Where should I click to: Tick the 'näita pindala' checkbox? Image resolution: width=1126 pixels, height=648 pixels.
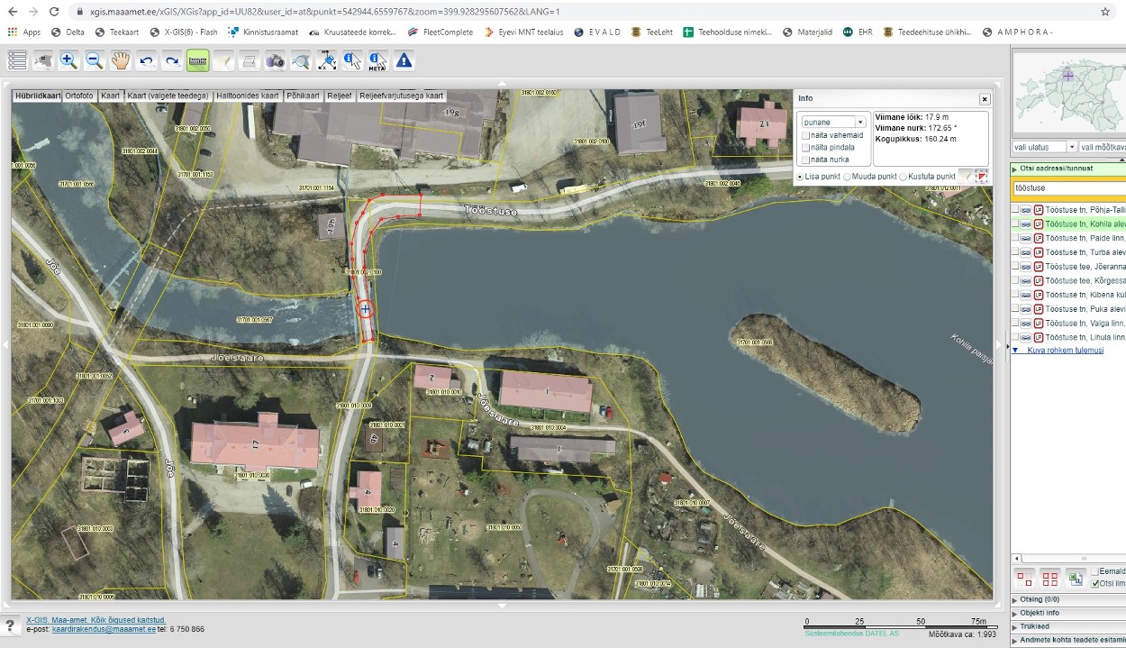click(806, 147)
